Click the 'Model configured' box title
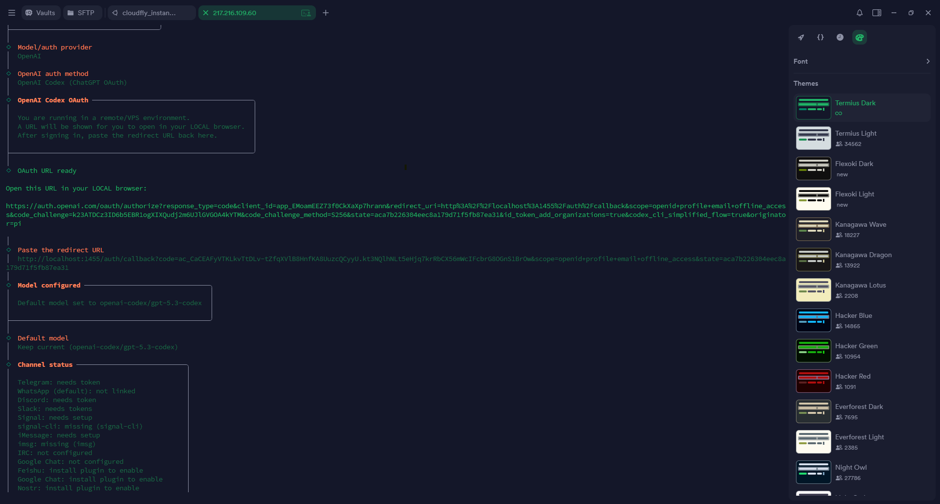Viewport: 940px width, 504px height. 49,285
